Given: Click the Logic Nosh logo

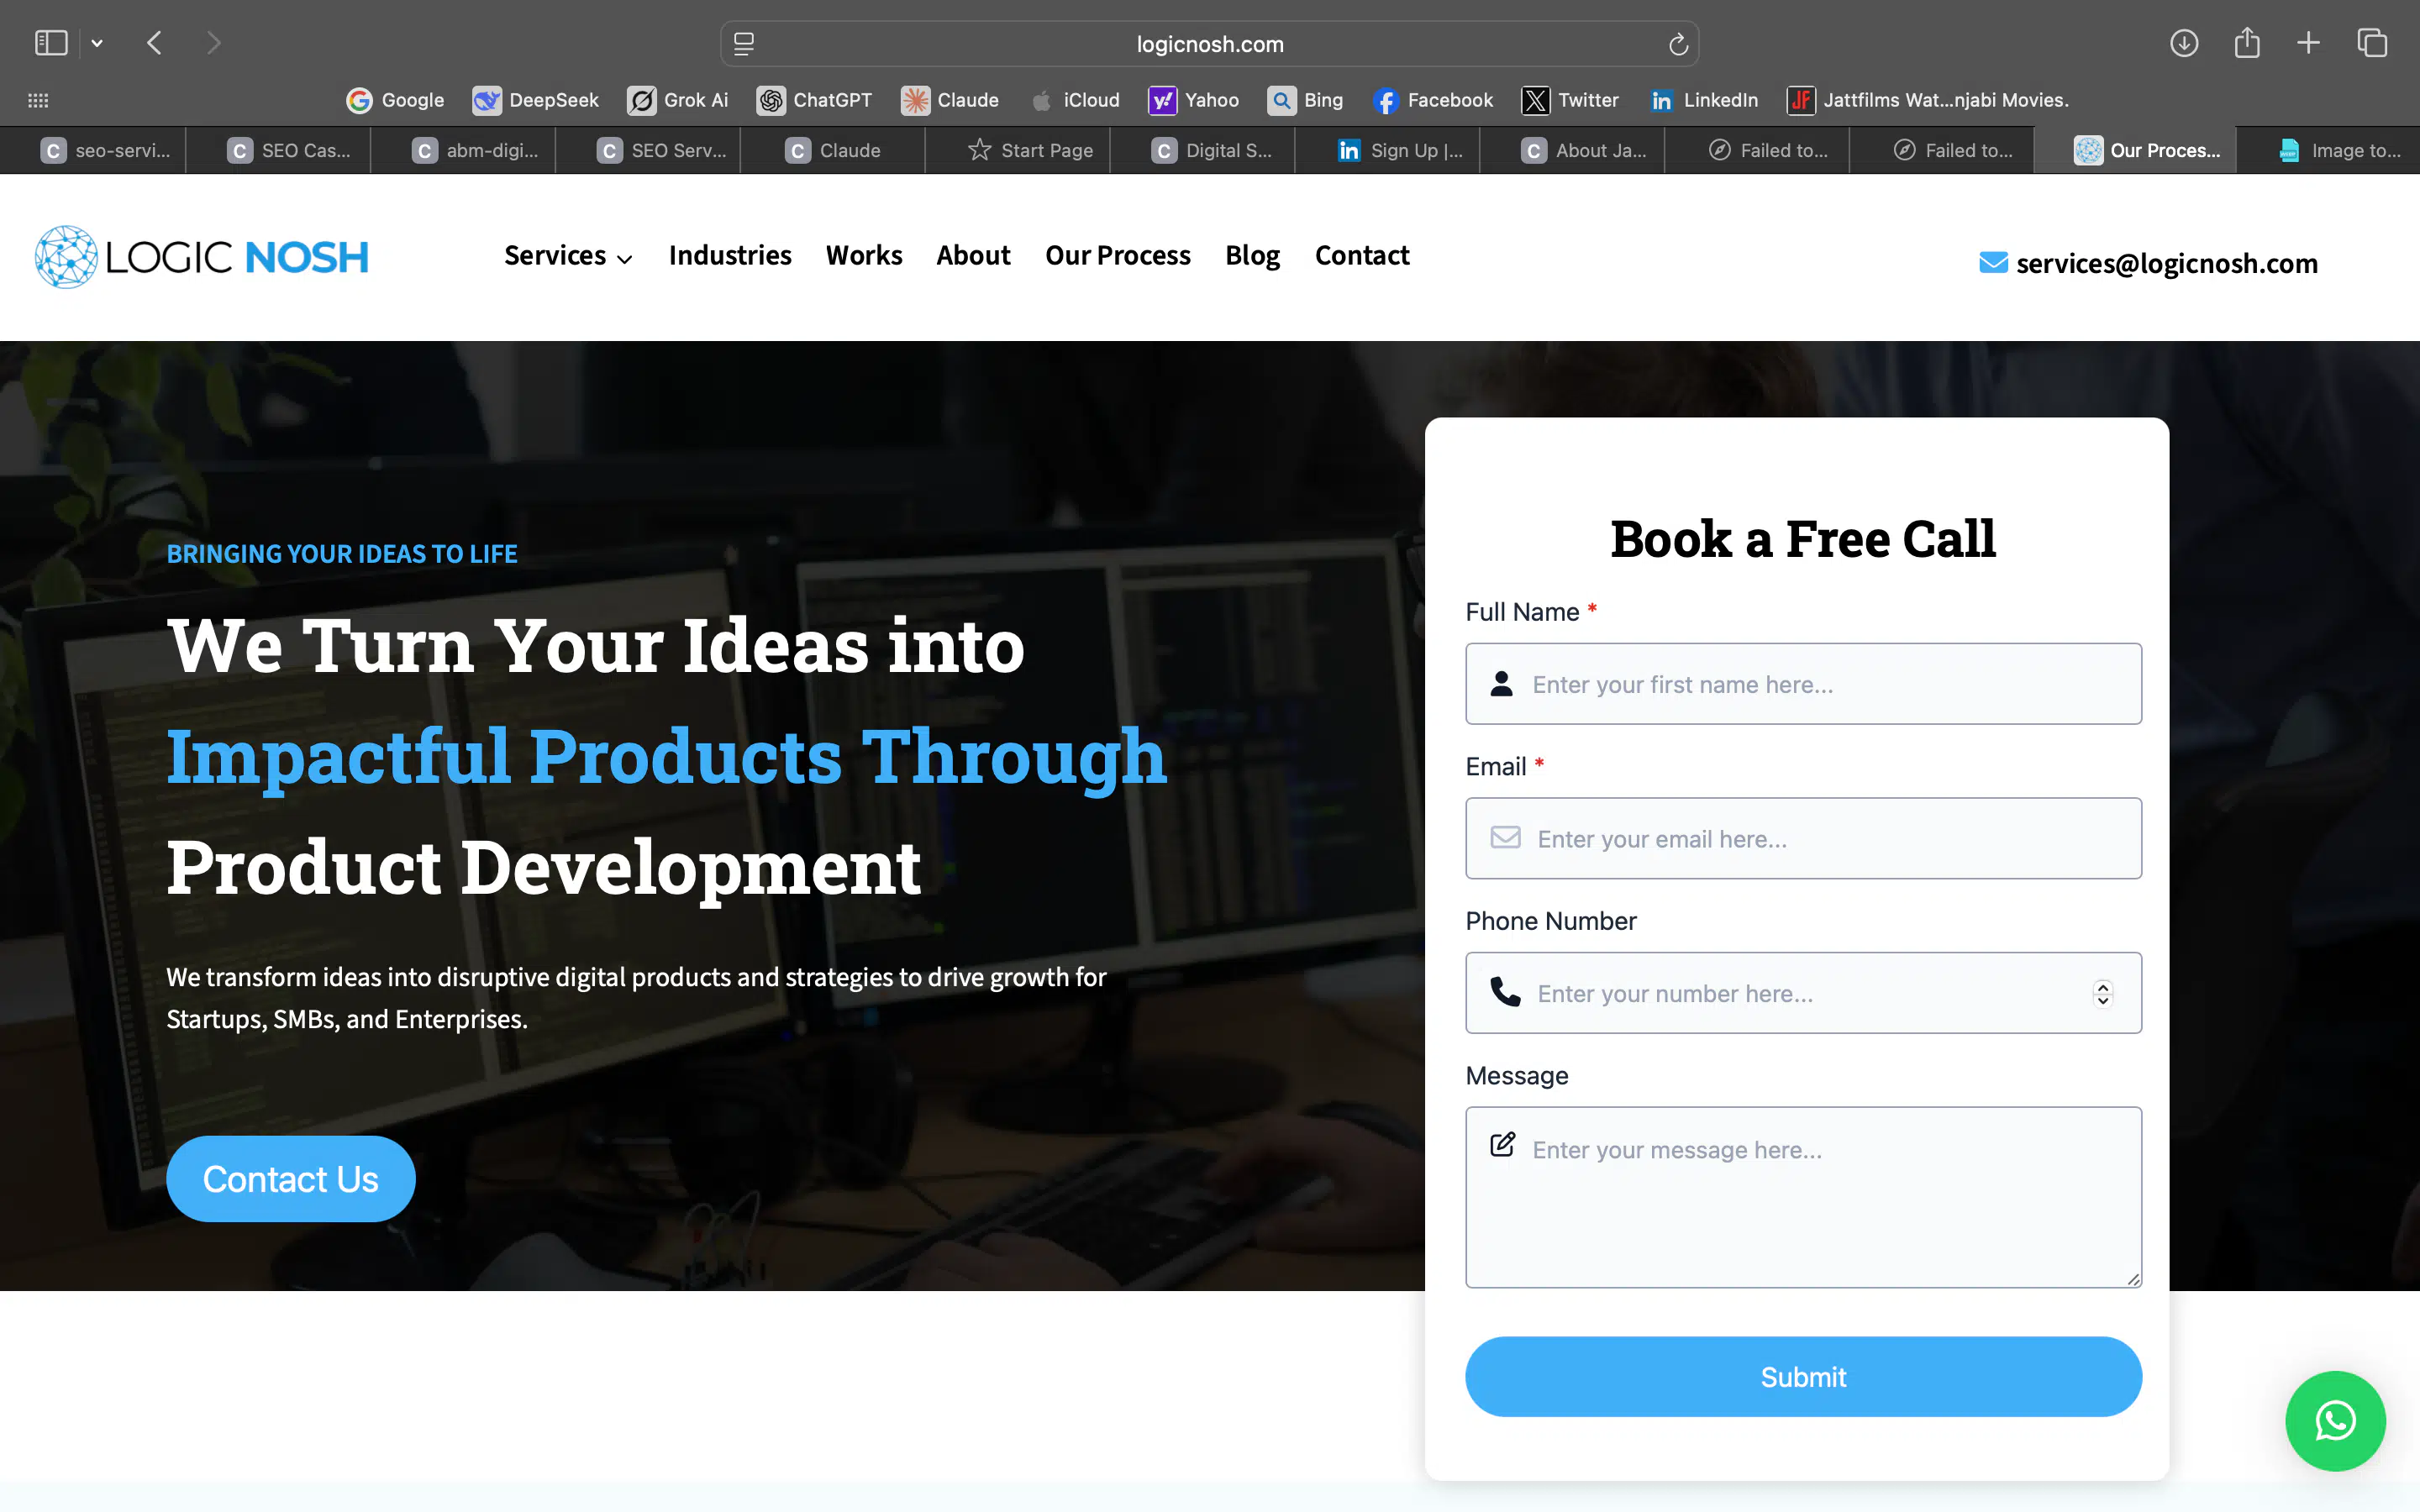Looking at the screenshot, I should point(202,257).
